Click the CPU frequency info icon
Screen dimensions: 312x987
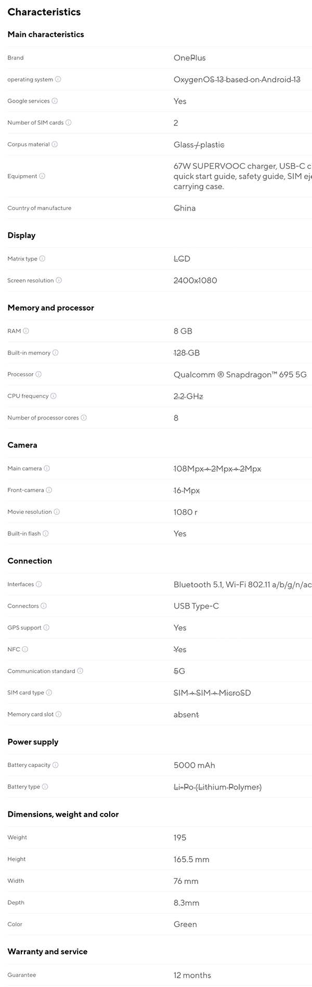point(54,396)
